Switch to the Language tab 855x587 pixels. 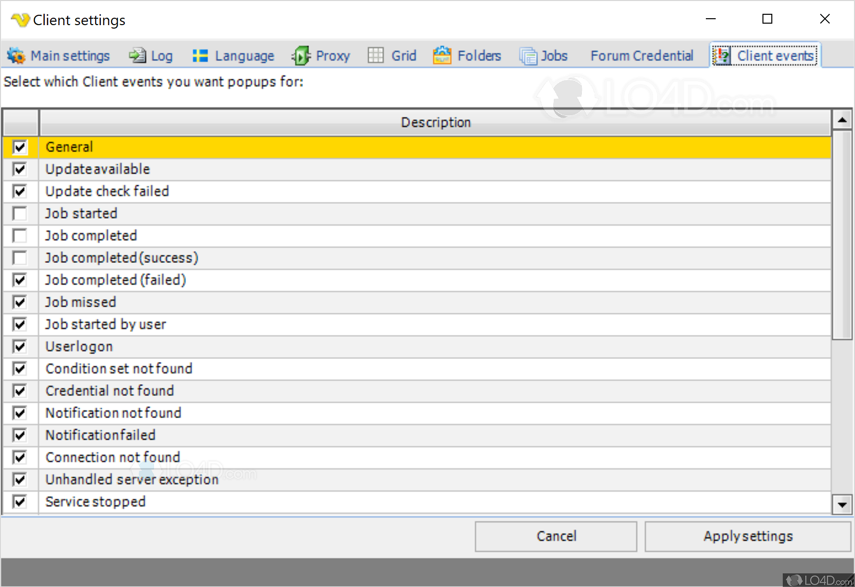pos(244,56)
